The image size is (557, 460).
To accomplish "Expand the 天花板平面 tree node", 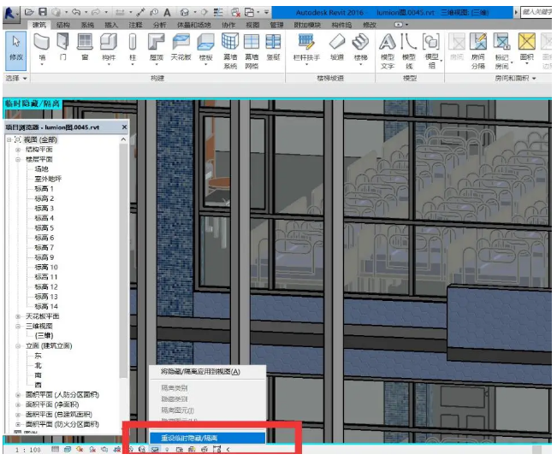I will (18, 316).
